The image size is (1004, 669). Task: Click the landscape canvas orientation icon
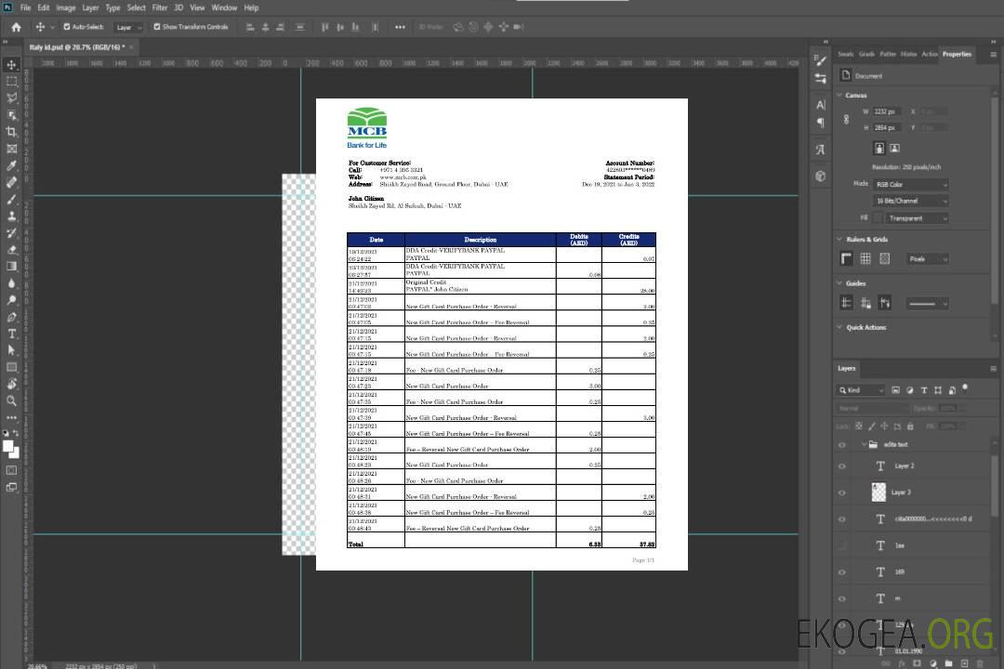pyautogui.click(x=894, y=148)
